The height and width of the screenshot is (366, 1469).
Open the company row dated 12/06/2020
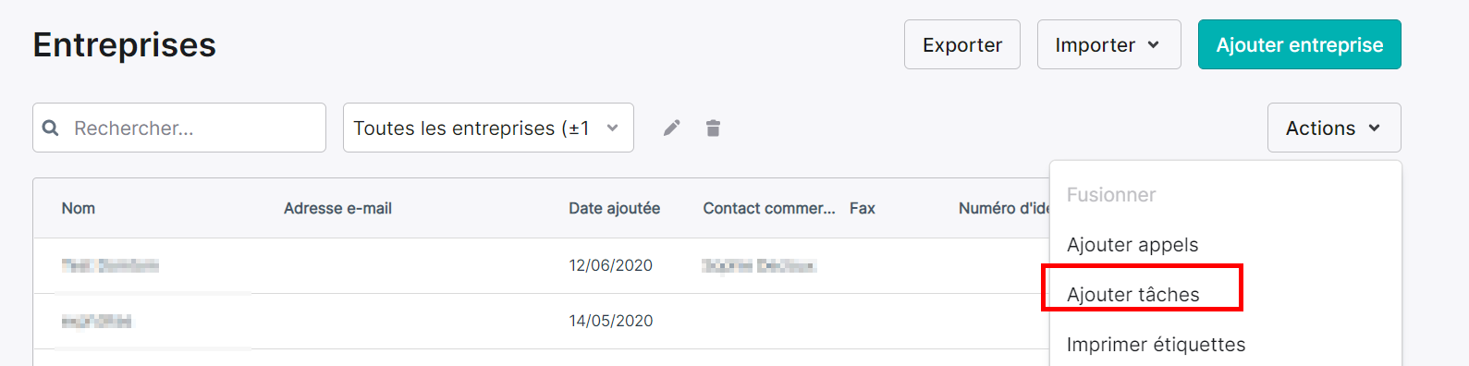542,266
